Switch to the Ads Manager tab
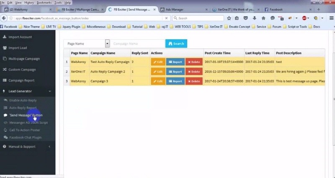This screenshot has height=178, width=335. pyautogui.click(x=184, y=9)
